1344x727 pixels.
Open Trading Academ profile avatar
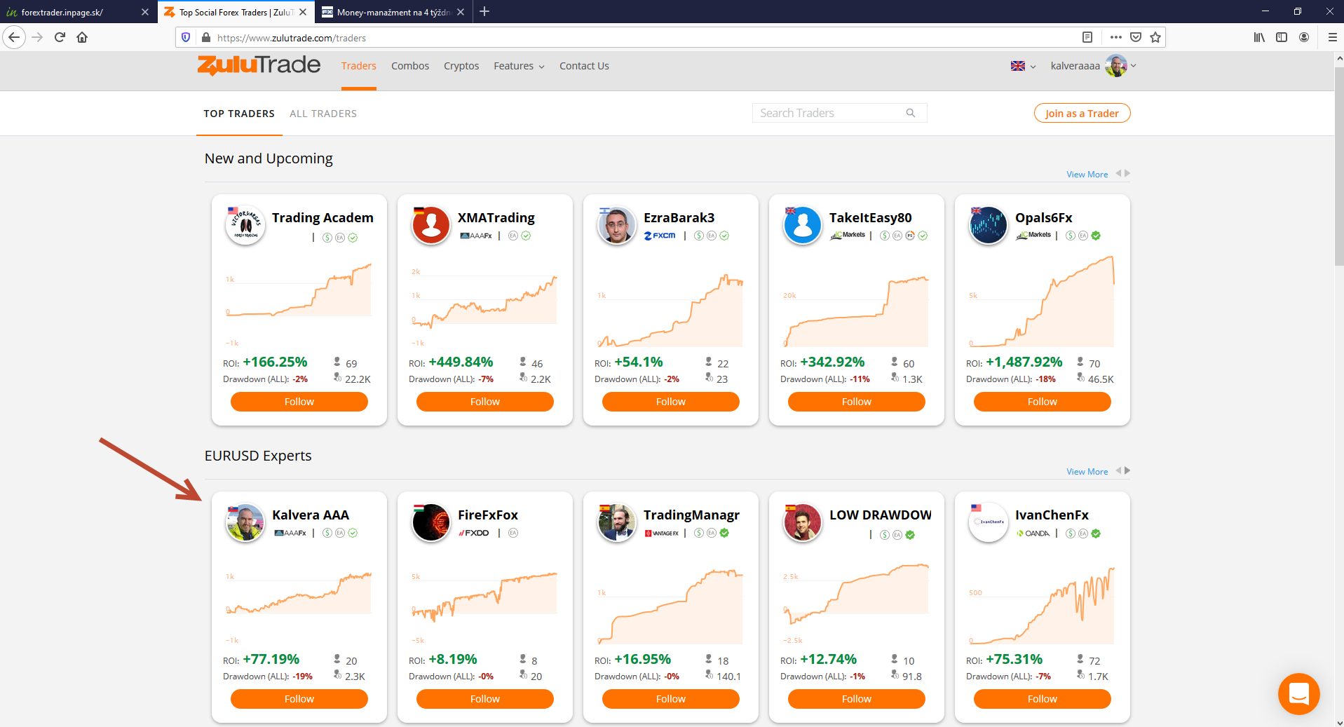pyautogui.click(x=245, y=225)
